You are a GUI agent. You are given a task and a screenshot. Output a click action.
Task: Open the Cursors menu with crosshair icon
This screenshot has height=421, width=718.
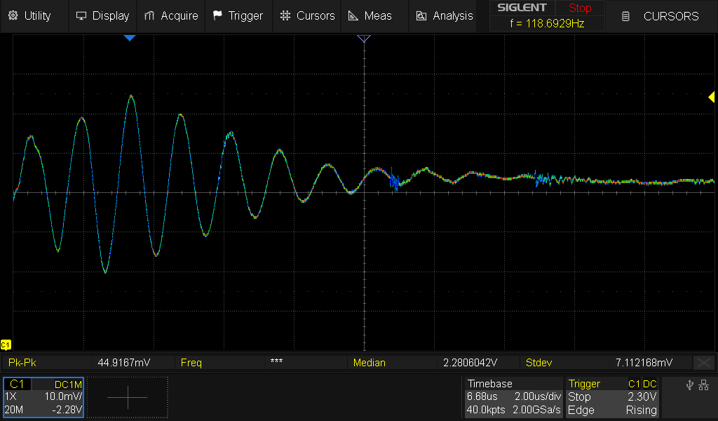[307, 15]
